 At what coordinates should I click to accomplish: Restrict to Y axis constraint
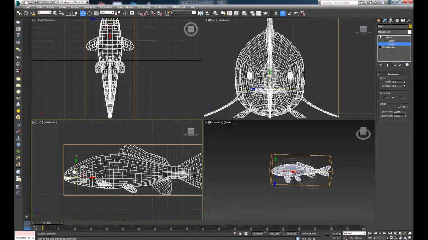pyautogui.click(x=283, y=13)
